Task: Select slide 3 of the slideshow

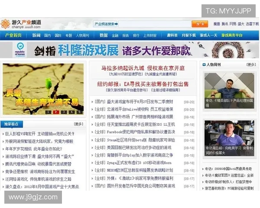Action: tap(64, 112)
